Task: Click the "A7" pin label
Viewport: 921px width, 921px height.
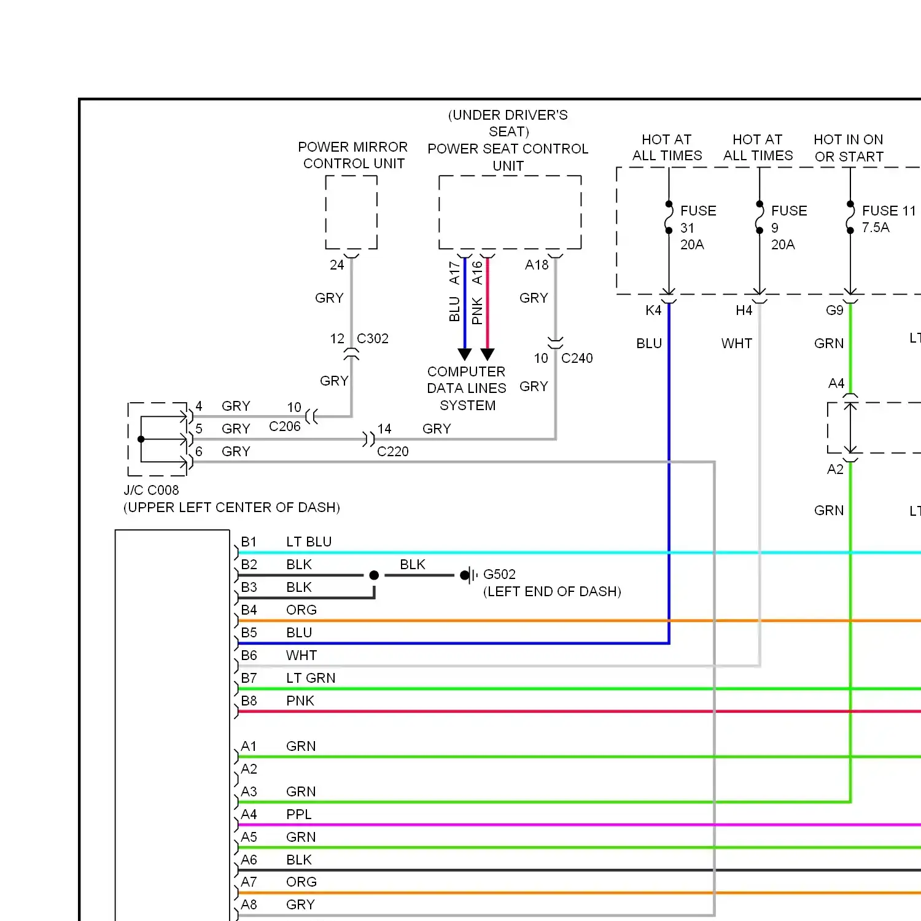Action: pos(249,882)
